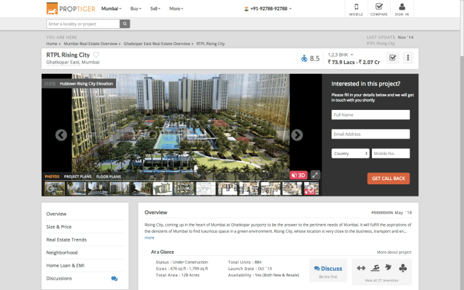Viewport: 464px width, 290px height.
Task: Focus the Email Address field
Action: pos(371,134)
